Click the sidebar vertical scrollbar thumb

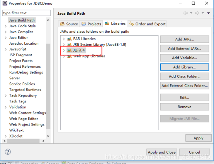coord(48,86)
